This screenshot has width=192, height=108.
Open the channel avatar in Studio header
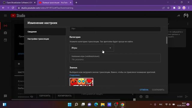pos(186,16)
